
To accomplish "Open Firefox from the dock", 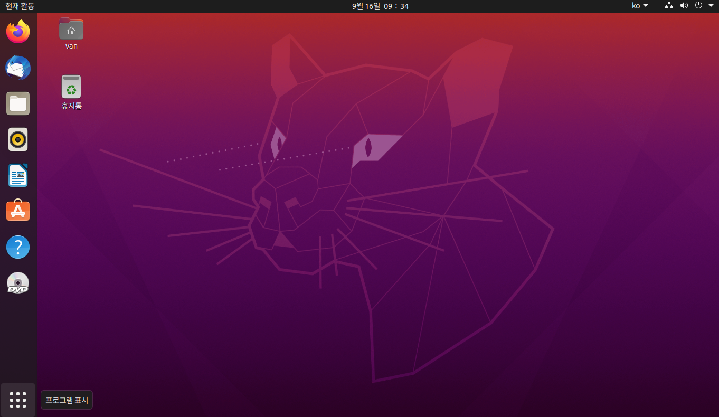I will click(x=18, y=32).
